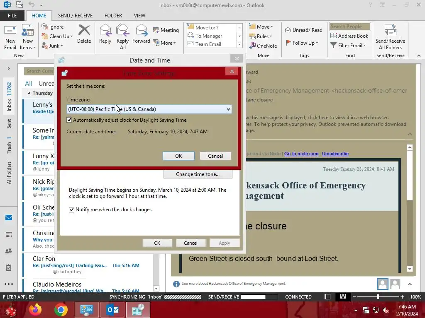
Task: Send message to OneNote
Action: point(263,46)
